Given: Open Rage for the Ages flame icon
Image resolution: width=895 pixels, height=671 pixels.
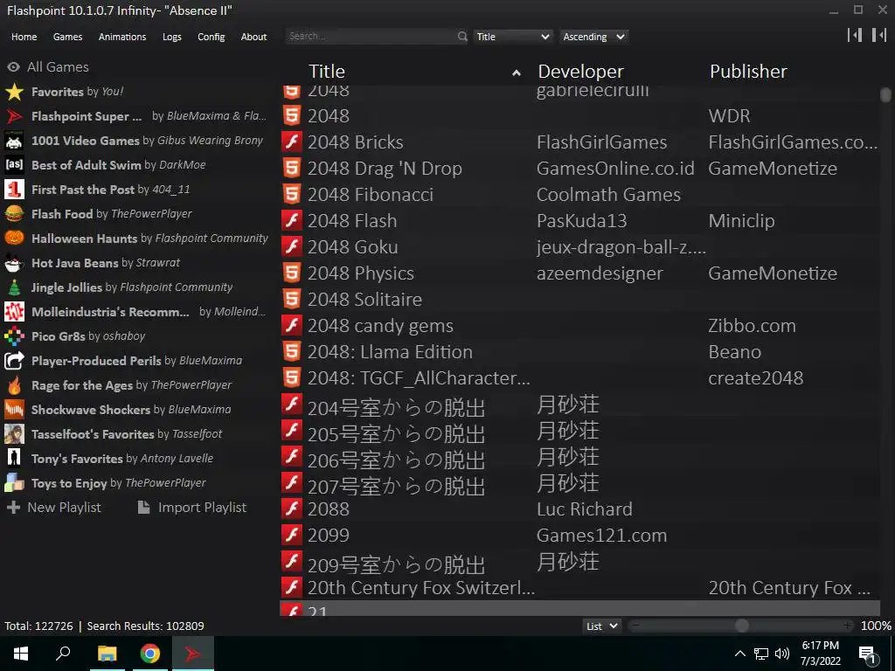Looking at the screenshot, I should point(14,385).
